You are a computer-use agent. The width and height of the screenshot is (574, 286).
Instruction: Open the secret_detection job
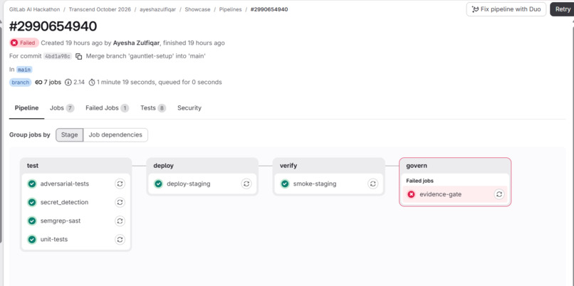(x=64, y=202)
